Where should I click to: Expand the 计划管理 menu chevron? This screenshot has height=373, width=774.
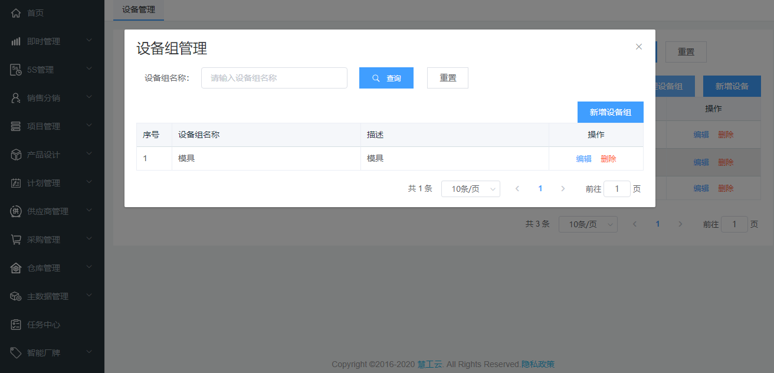(89, 182)
